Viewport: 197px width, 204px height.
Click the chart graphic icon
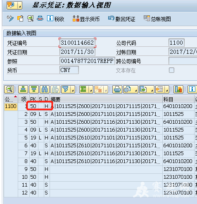point(178,89)
